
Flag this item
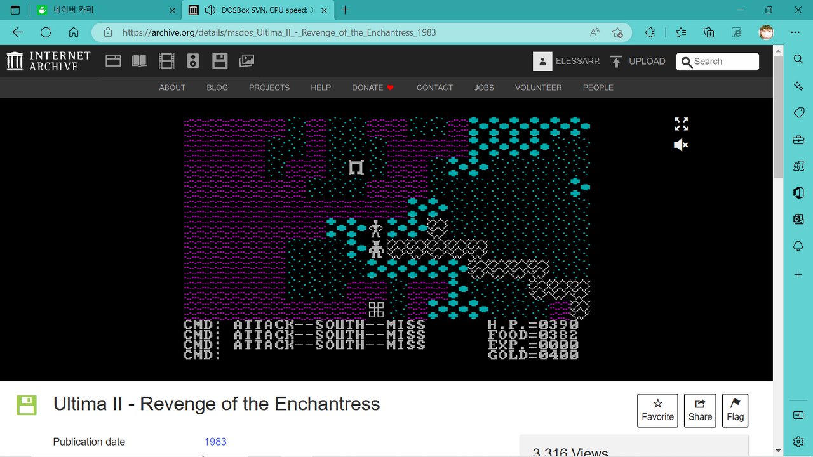[x=735, y=410]
